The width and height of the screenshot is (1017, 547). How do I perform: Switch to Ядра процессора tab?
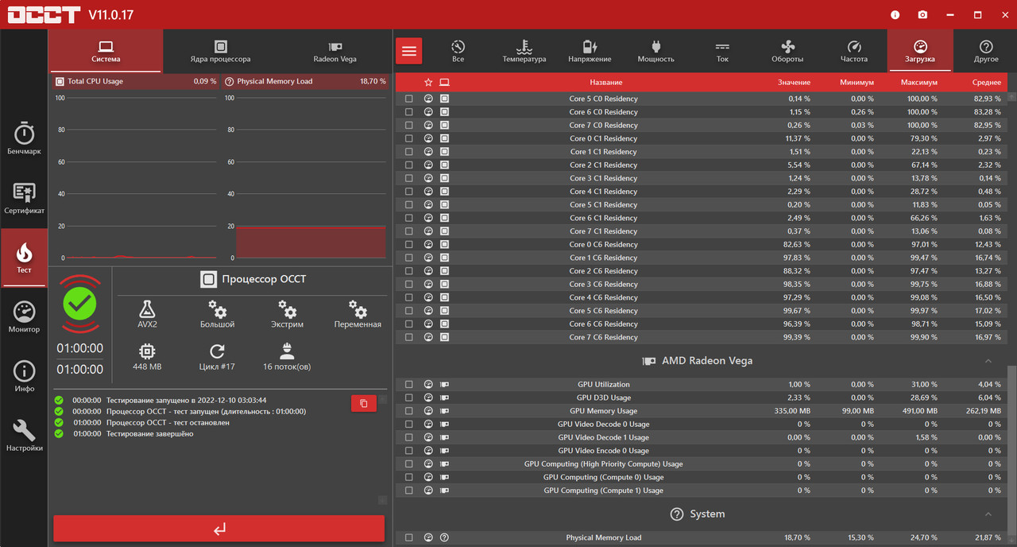(220, 51)
